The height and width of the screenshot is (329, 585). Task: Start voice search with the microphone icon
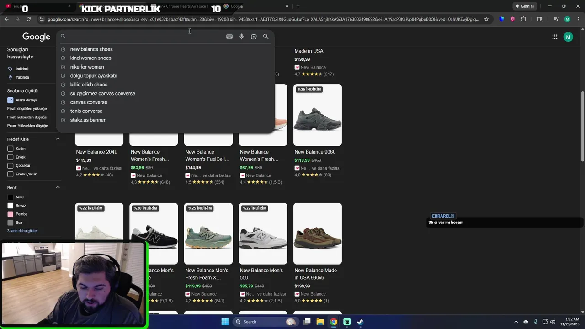242,37
